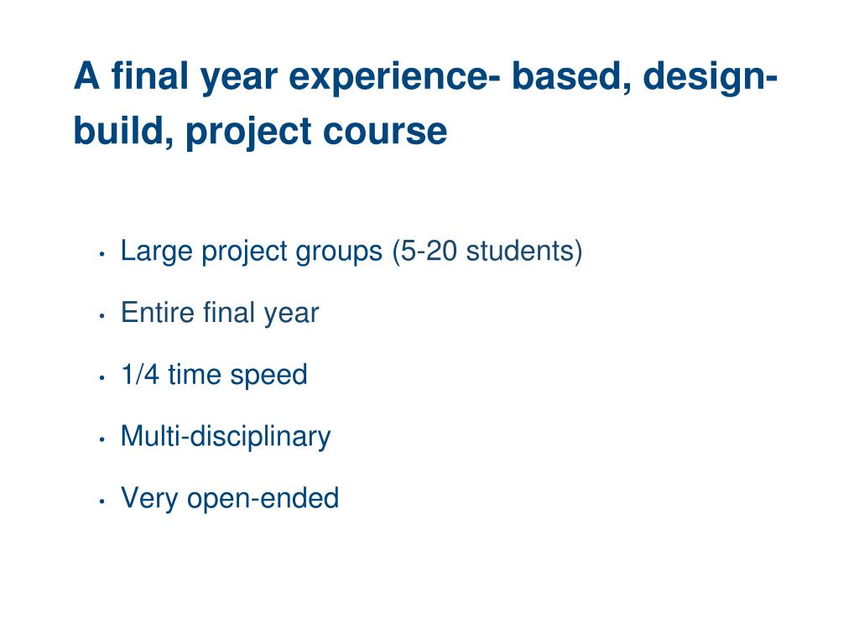Screen dimensions: 859x644
Task: Click the '(5-20 students)' parenthetical text
Action: 487,251
